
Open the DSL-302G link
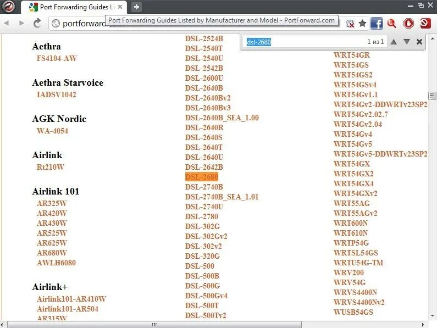click(x=202, y=226)
